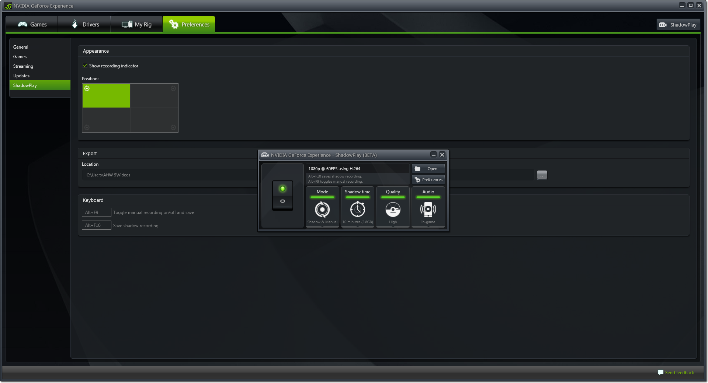Toggle the Show recording indicator checkbox
Screen dimensions: 708x383
(x=85, y=66)
